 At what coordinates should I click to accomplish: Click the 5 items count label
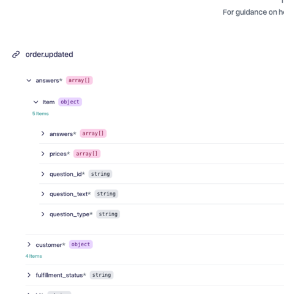coord(40,114)
